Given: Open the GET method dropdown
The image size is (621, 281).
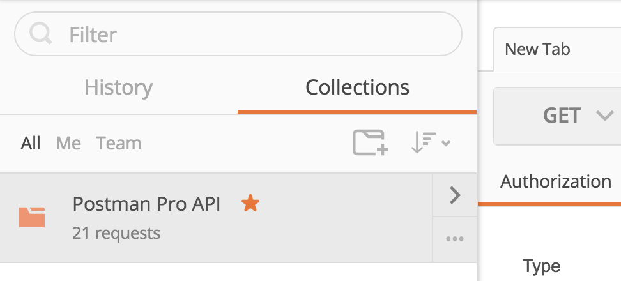Looking at the screenshot, I should [x=557, y=116].
